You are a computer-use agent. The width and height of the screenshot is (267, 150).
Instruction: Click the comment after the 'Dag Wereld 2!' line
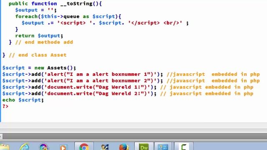207,94
